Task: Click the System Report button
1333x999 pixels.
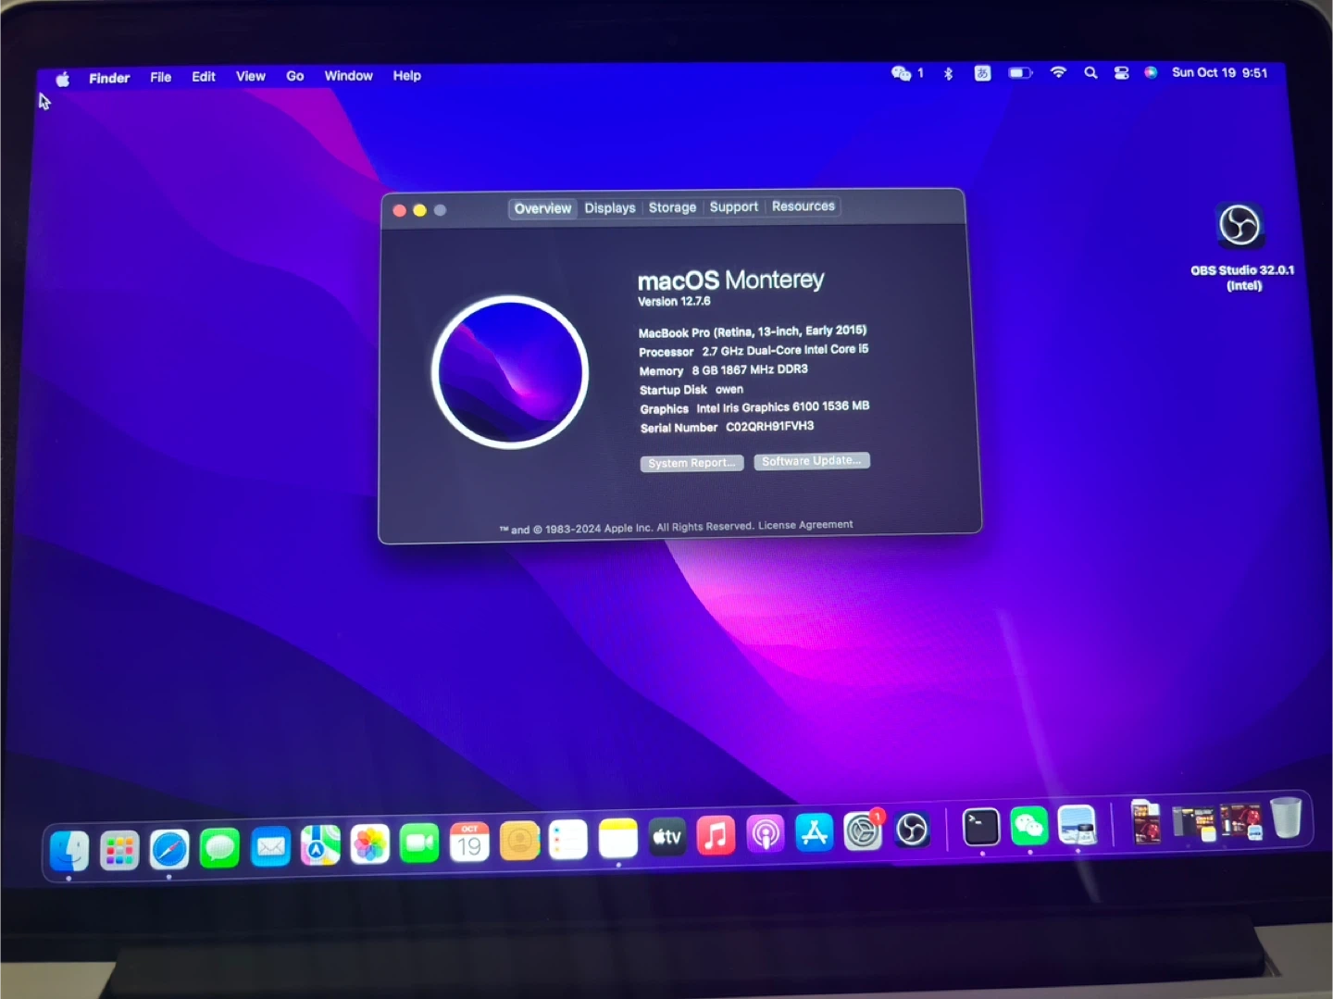Action: click(x=691, y=463)
